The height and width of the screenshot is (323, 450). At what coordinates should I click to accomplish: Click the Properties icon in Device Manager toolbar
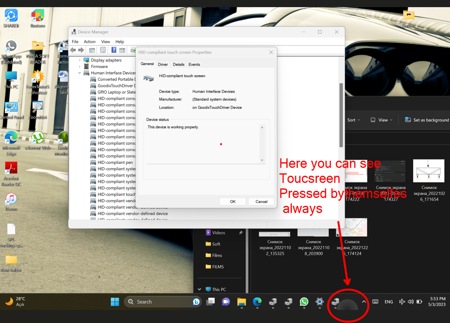pyautogui.click(x=92, y=50)
